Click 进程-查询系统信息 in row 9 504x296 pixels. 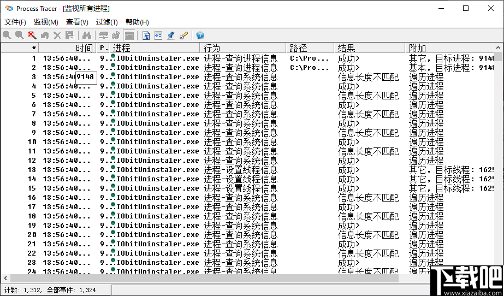point(240,133)
